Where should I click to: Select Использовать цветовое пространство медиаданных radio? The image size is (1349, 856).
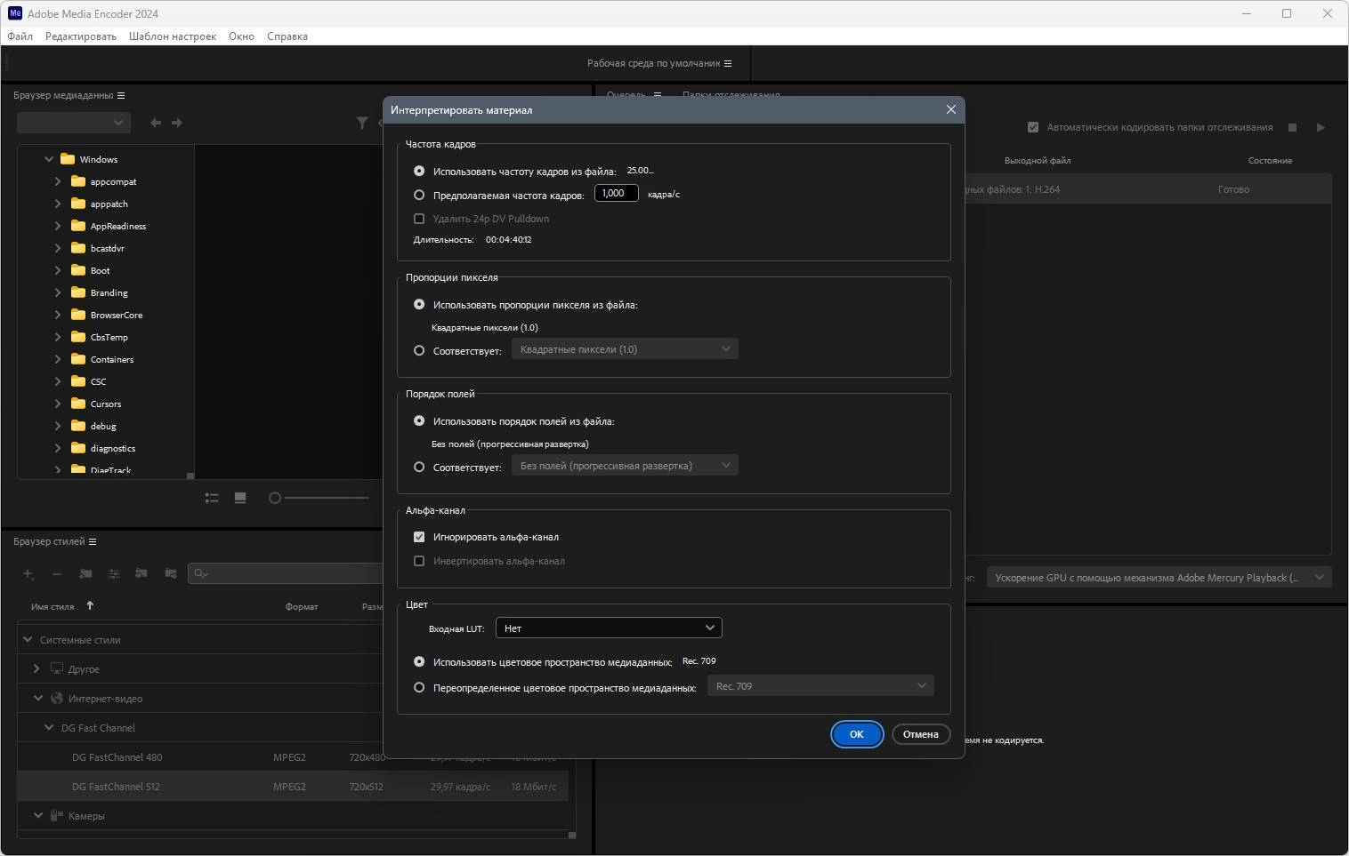coord(419,661)
